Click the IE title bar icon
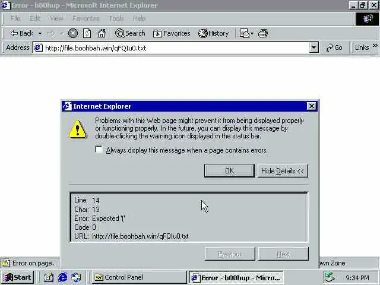Screen dimensions: 380x285 pos(5,5)
